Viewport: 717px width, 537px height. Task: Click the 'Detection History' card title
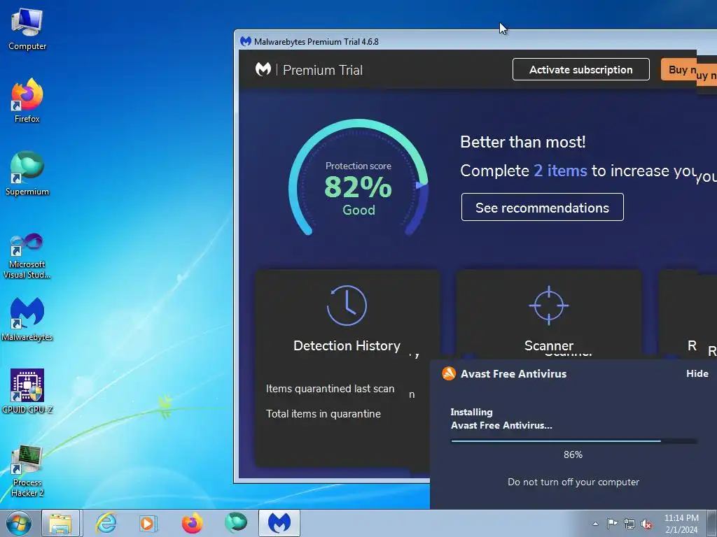(x=347, y=345)
